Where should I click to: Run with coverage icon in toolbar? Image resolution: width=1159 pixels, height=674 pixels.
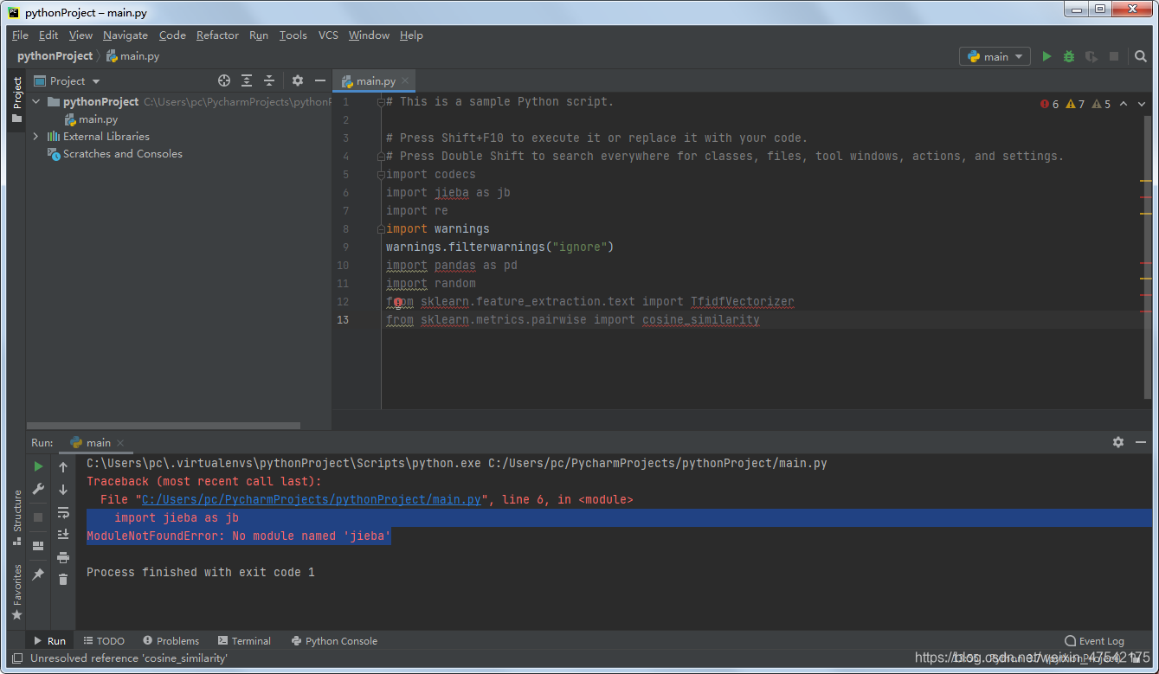pyautogui.click(x=1091, y=56)
